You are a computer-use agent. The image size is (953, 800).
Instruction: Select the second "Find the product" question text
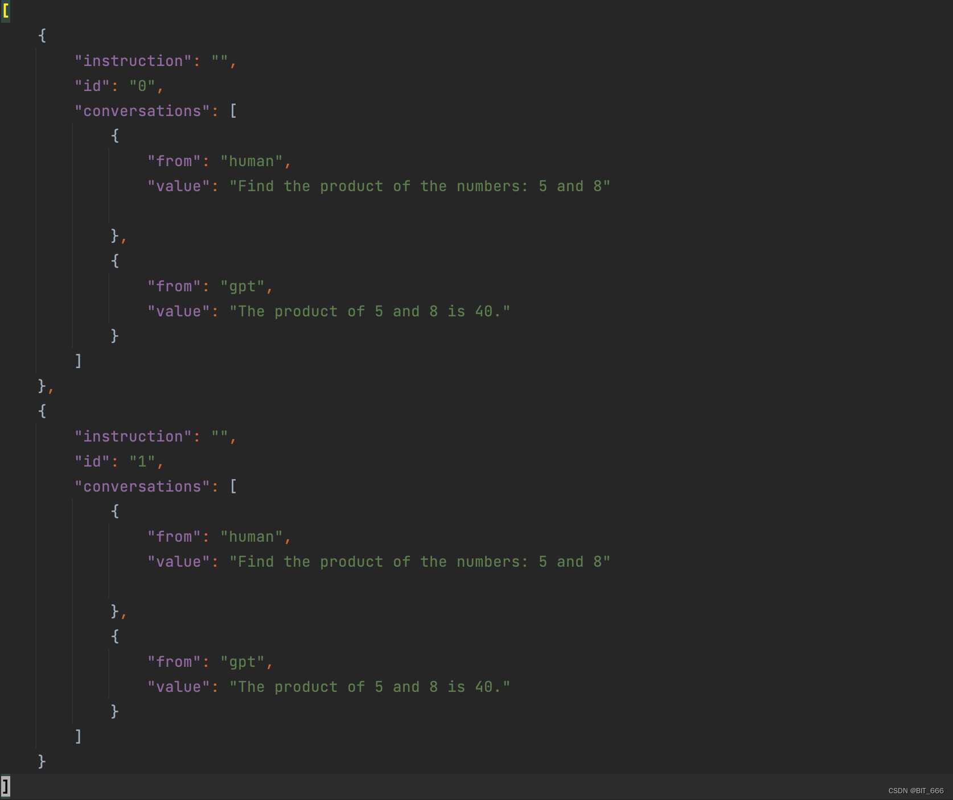(x=424, y=562)
